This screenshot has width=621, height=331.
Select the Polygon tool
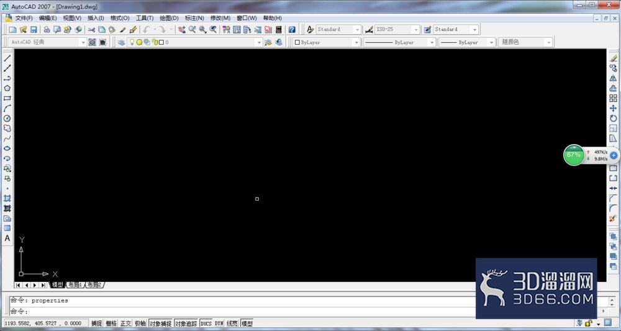point(7,88)
